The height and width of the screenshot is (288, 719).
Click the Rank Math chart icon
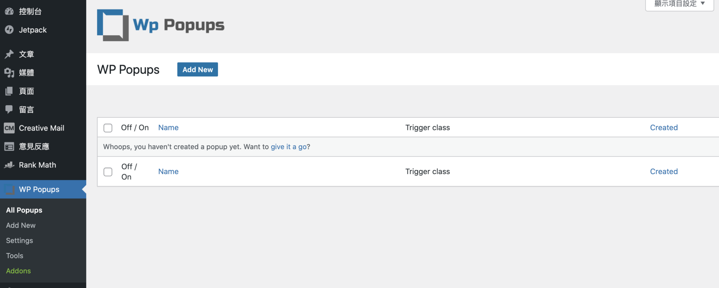tap(9, 165)
